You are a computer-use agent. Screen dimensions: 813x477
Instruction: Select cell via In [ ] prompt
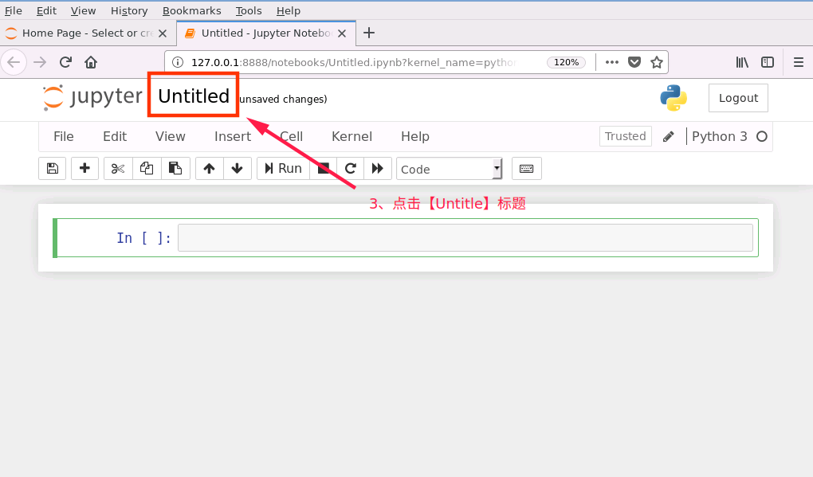click(x=143, y=238)
